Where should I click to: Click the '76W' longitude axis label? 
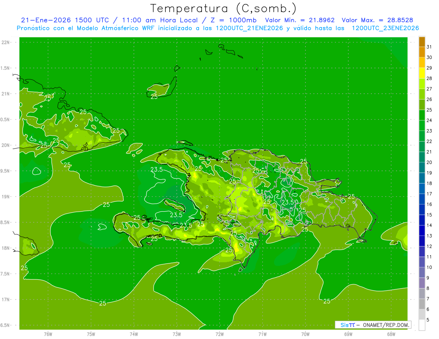pos(48,334)
